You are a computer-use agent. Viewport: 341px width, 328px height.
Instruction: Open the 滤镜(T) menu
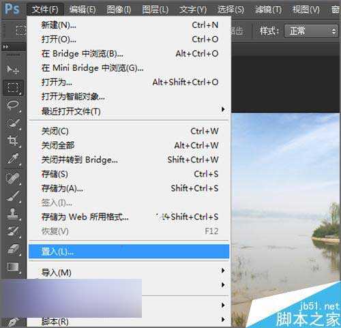[268, 10]
